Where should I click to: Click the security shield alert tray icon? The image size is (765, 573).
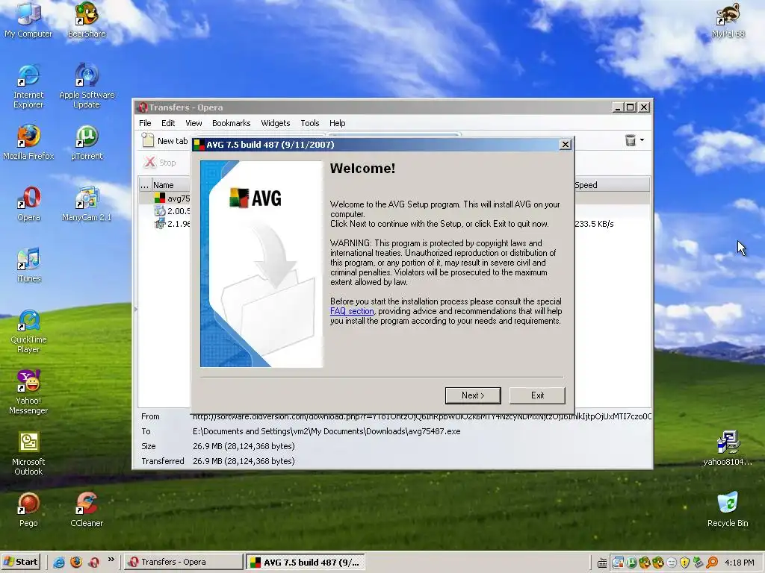click(x=684, y=563)
